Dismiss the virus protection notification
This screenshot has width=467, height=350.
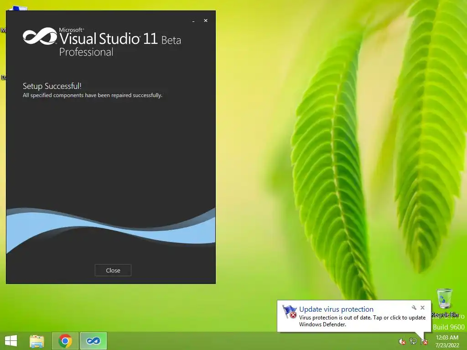(422, 308)
